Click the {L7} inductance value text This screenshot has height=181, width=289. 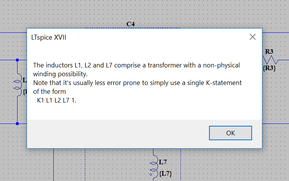[165, 174]
